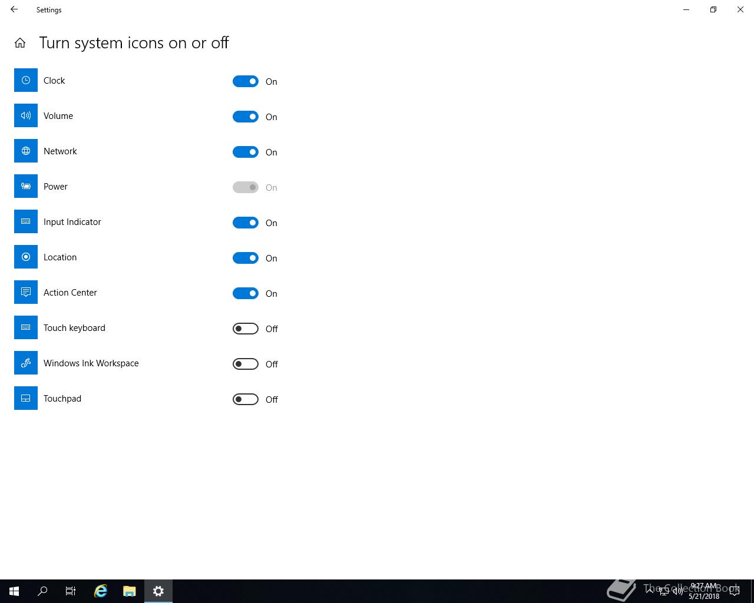Click the 'Clock' label text
The height and width of the screenshot is (603, 754).
point(54,81)
